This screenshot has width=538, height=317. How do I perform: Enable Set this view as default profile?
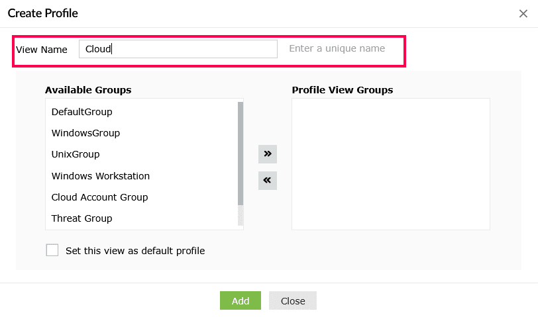[52, 251]
